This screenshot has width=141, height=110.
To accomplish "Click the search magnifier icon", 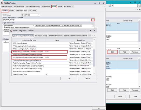I will click(139, 6).
